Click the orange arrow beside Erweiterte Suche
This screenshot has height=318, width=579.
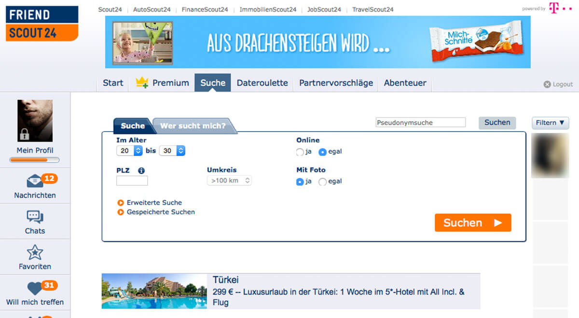coord(121,203)
